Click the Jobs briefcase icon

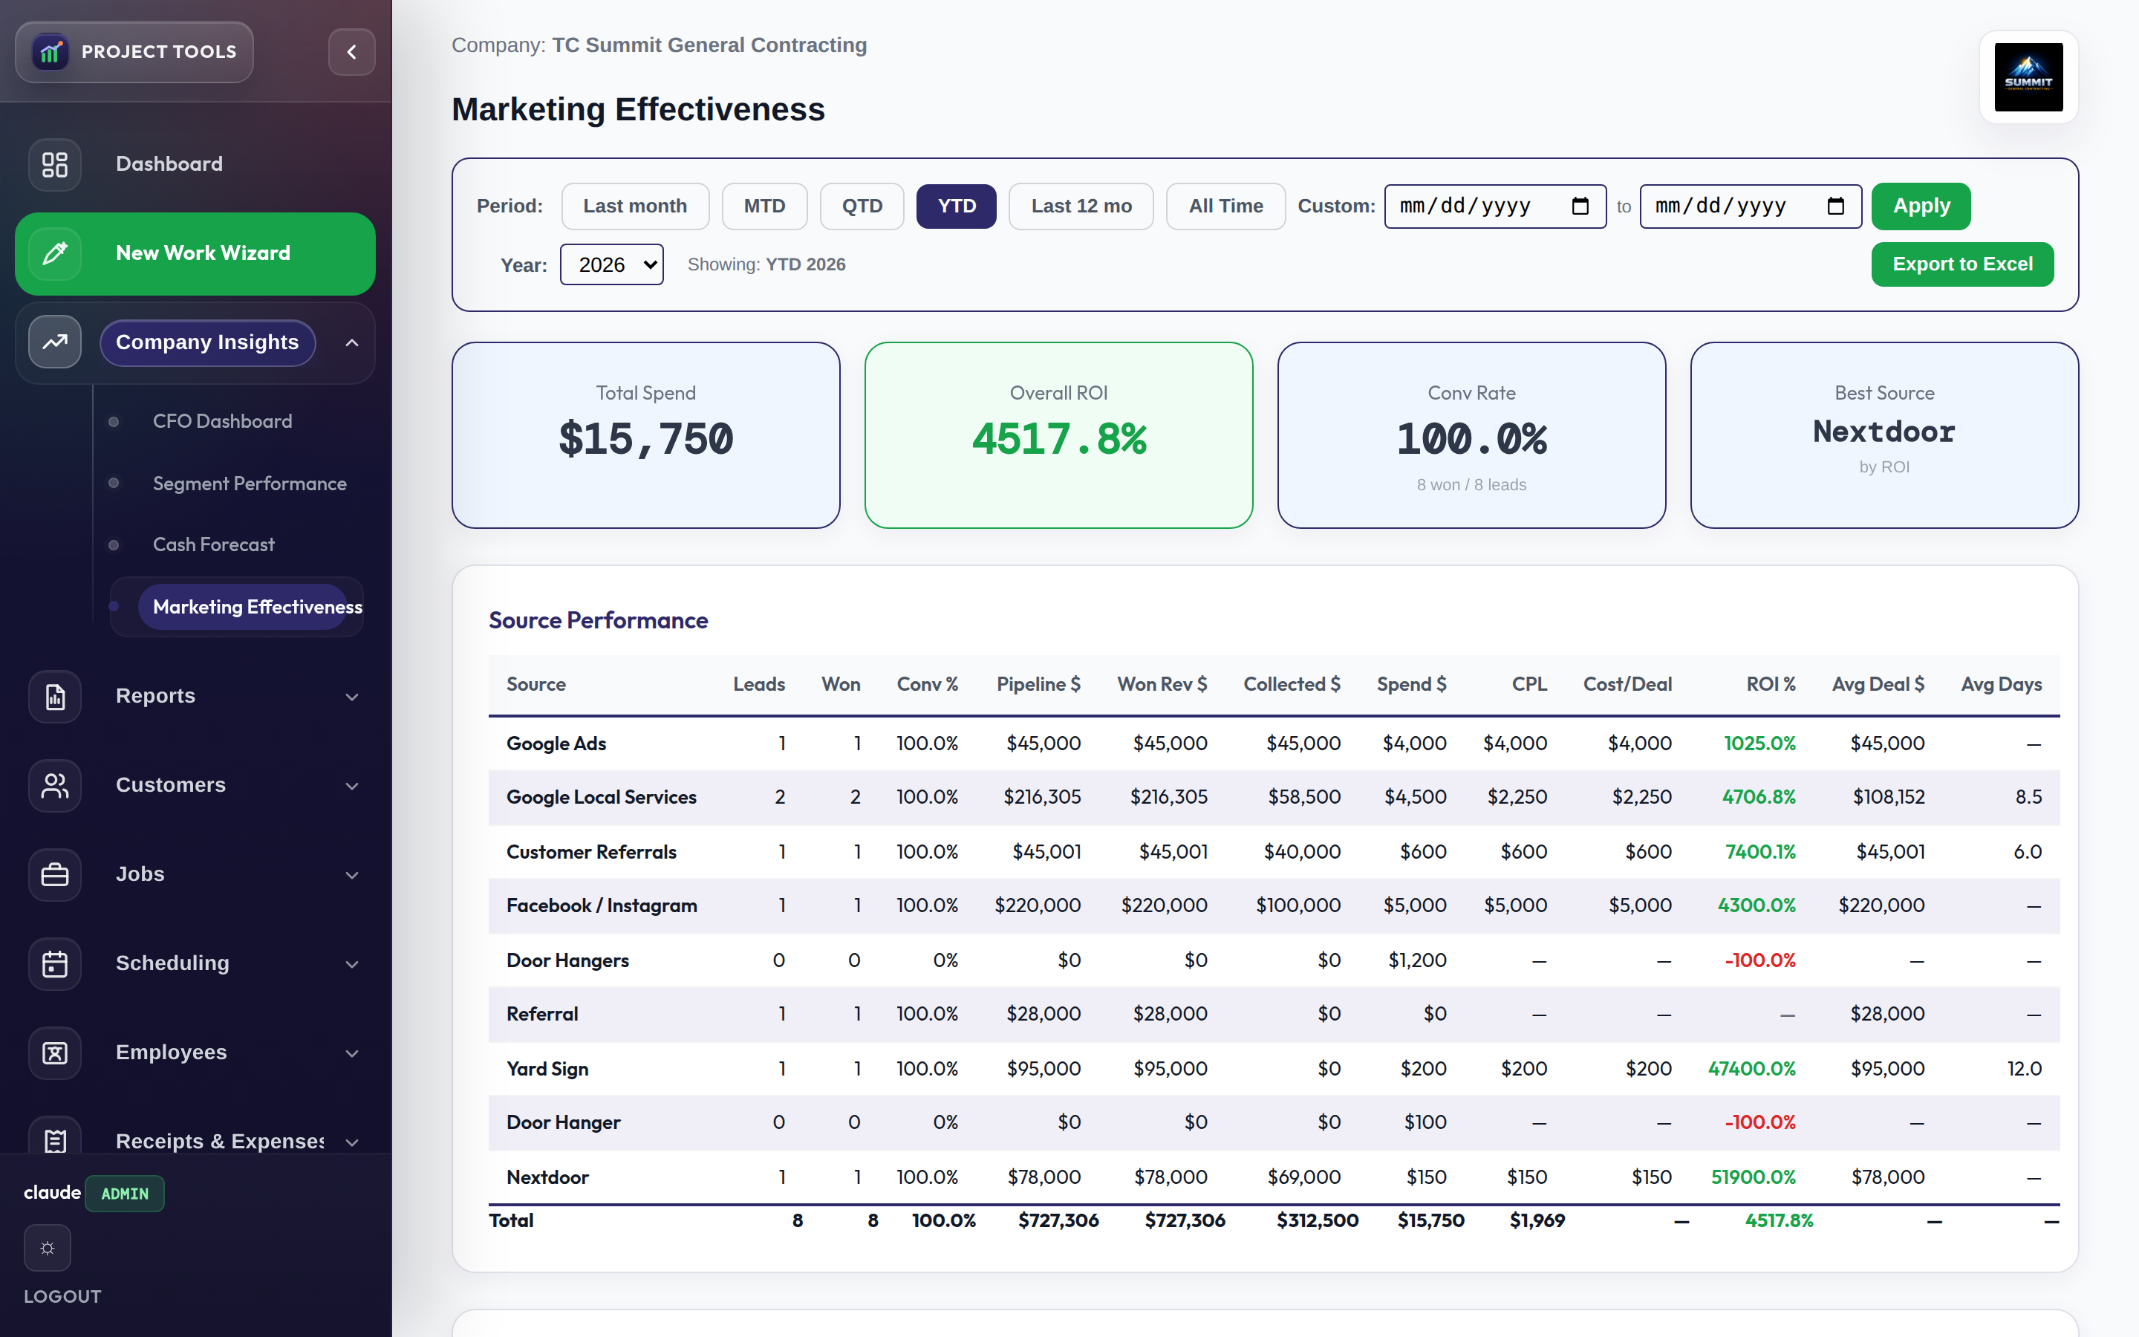[55, 874]
